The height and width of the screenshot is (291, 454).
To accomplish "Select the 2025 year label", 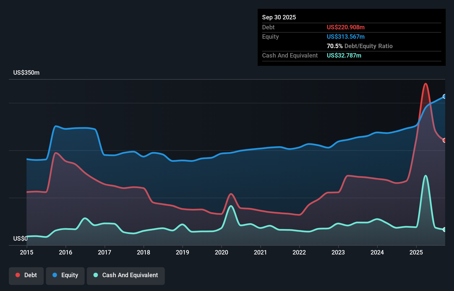I will pyautogui.click(x=416, y=253).
